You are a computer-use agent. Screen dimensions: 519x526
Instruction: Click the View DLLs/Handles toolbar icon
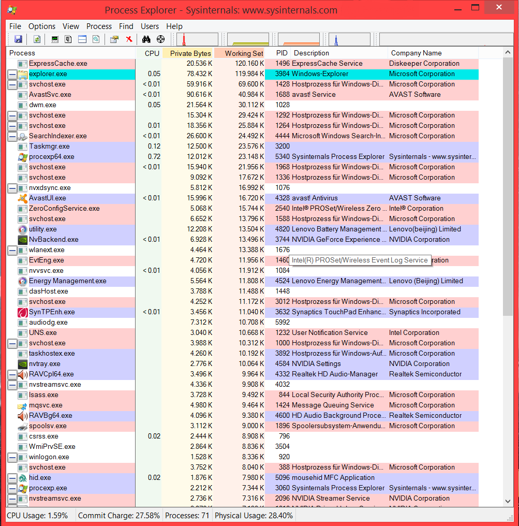[96, 39]
